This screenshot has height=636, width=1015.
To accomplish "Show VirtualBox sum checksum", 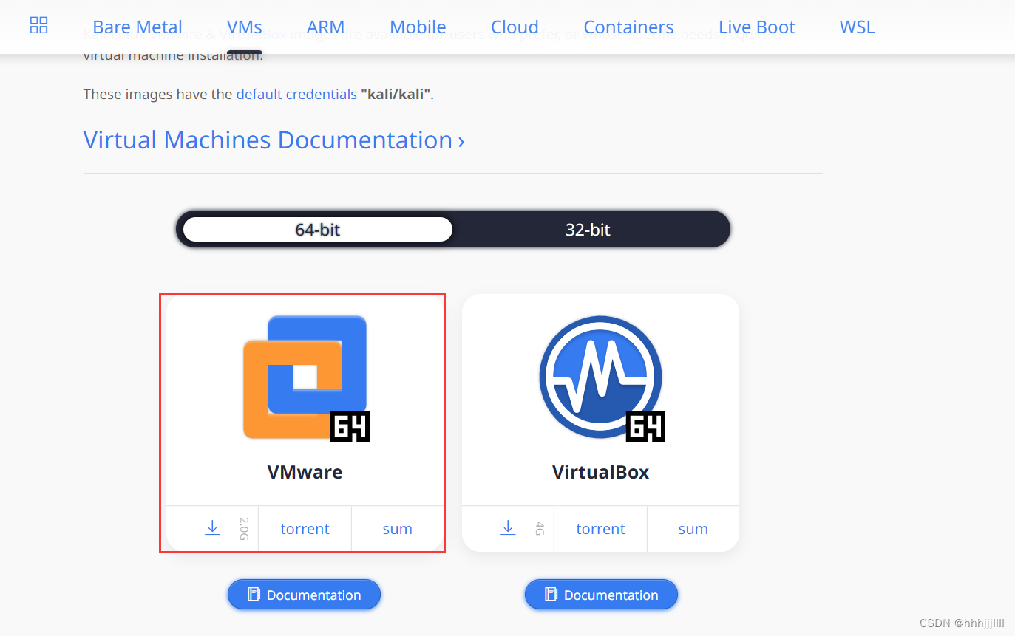I will coord(693,529).
